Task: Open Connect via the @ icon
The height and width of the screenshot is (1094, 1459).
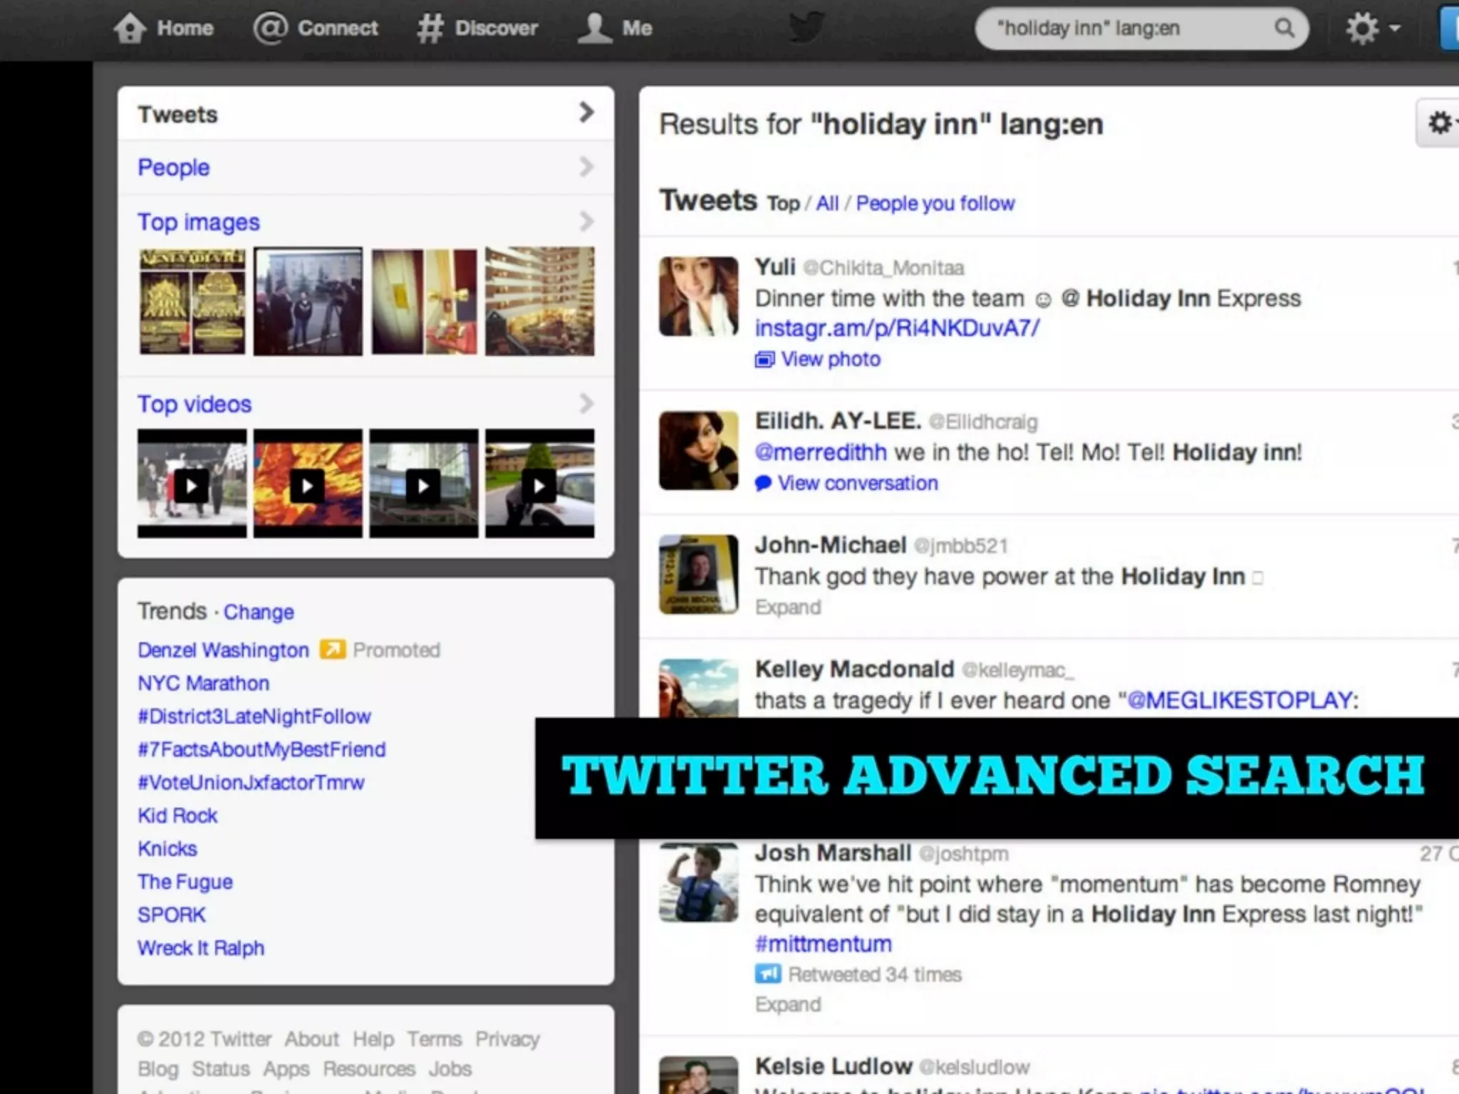Action: (x=271, y=28)
